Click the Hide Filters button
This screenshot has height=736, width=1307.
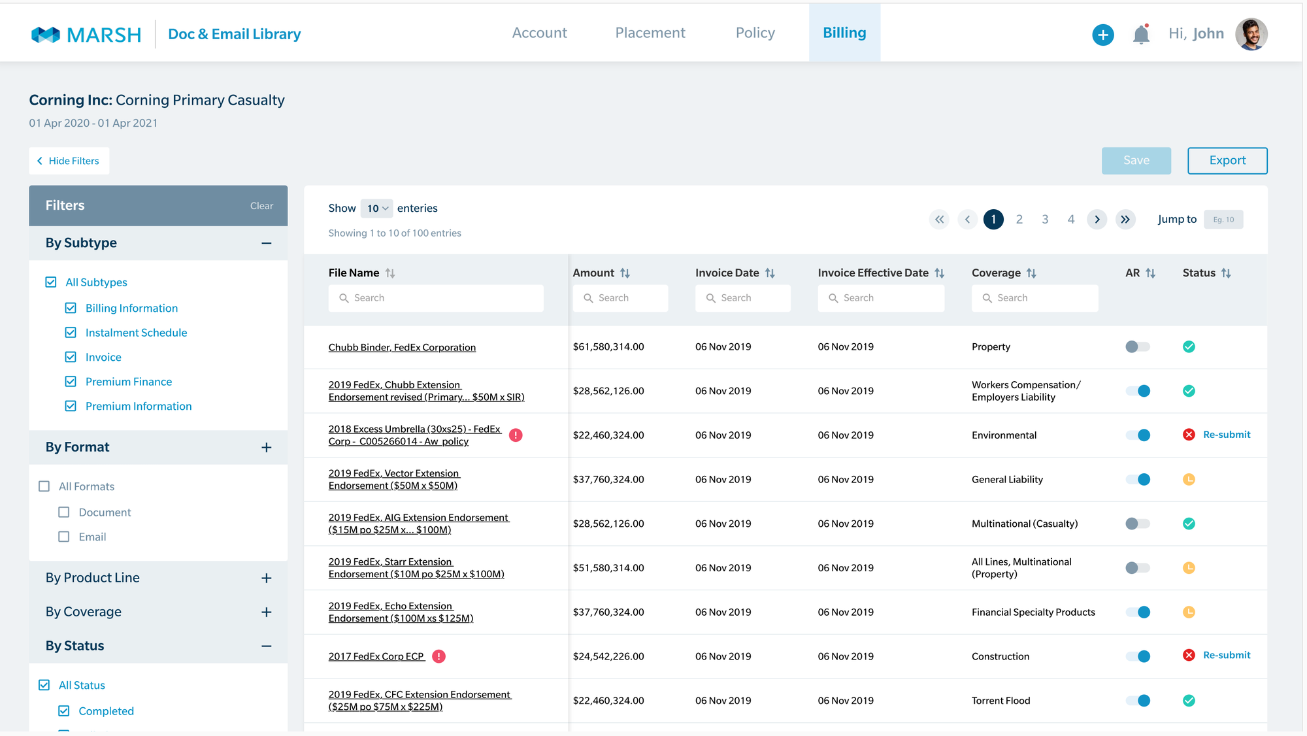(69, 161)
